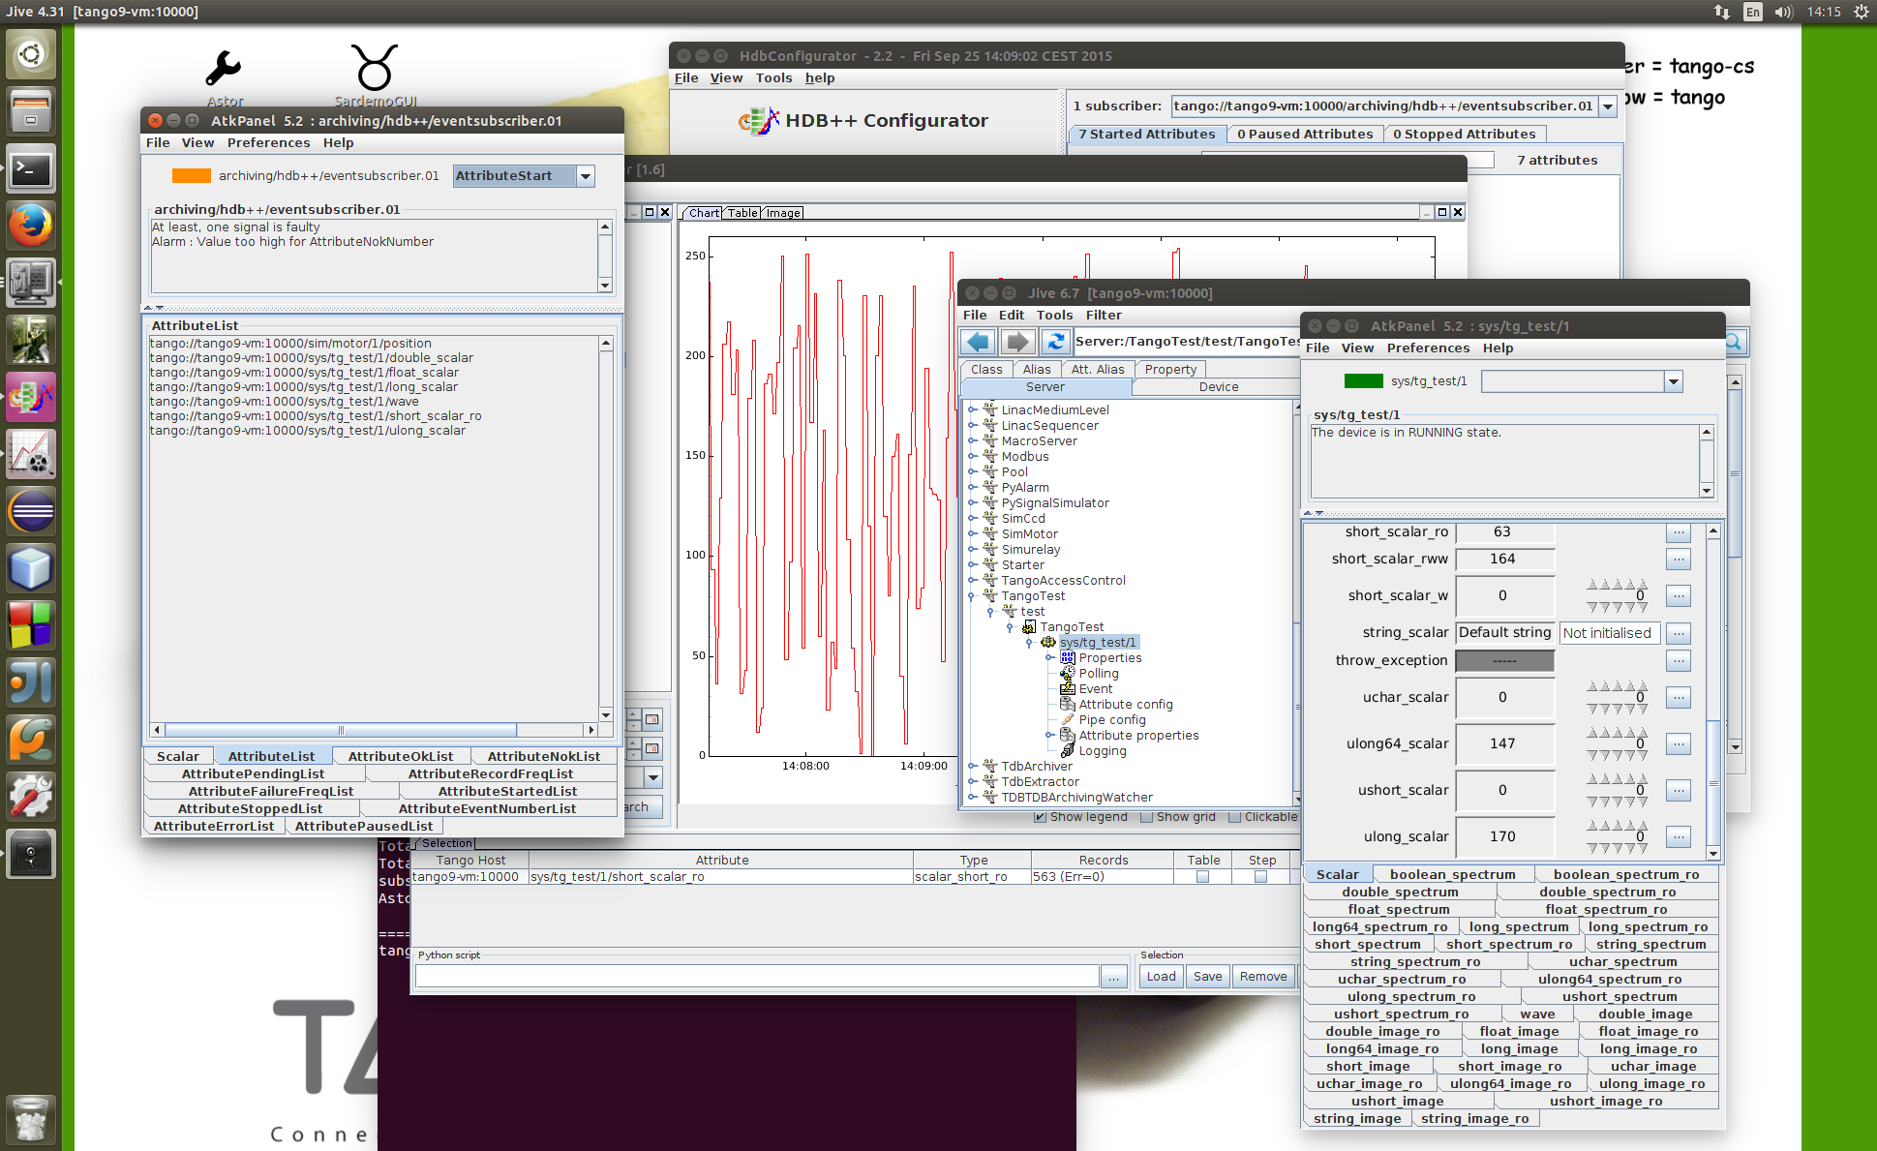
Task: Switch to the Device tab in Jive
Action: point(1218,387)
